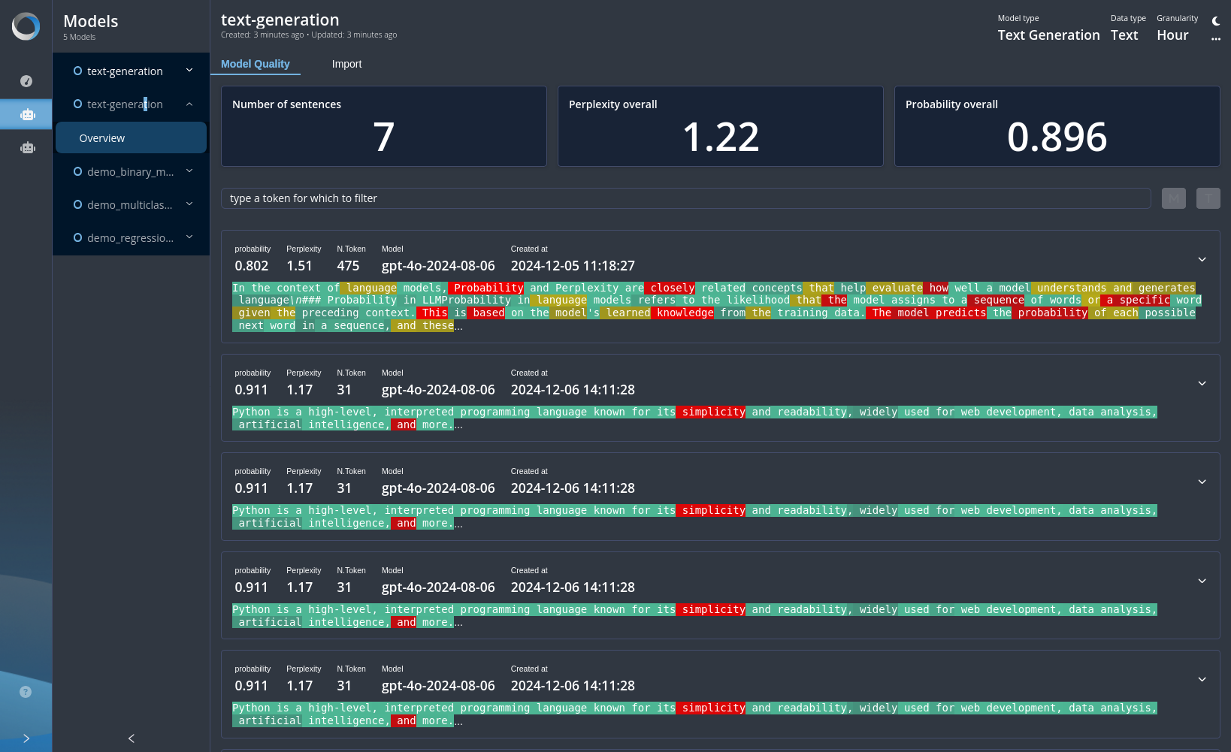The height and width of the screenshot is (752, 1231).
Task: Expand the left navigation rail arrow
Action: click(x=26, y=738)
